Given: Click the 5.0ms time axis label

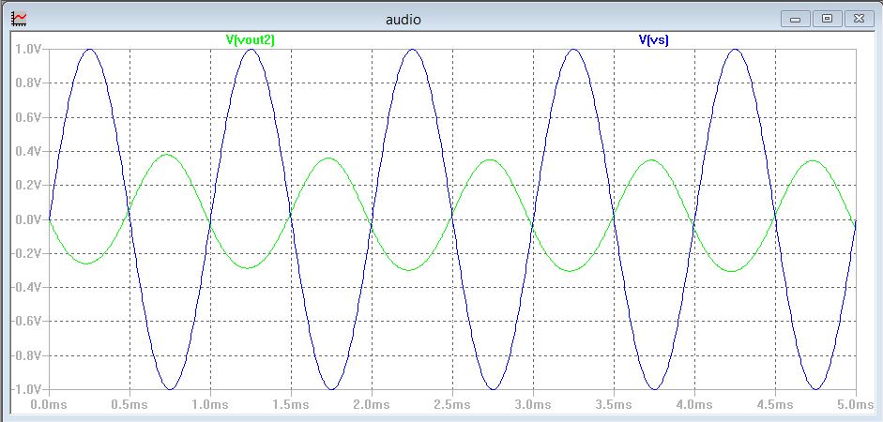Looking at the screenshot, I should [x=855, y=404].
